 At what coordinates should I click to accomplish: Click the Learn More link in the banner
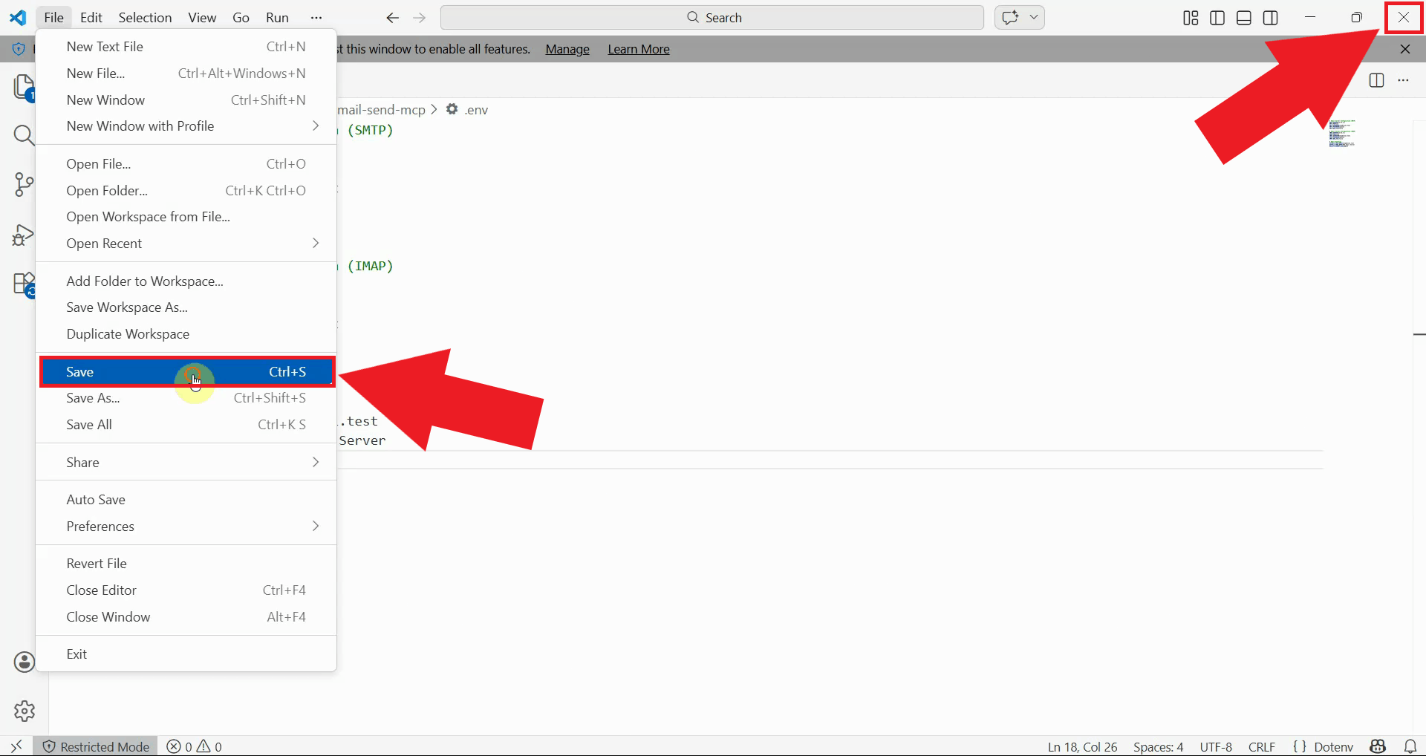(x=638, y=49)
